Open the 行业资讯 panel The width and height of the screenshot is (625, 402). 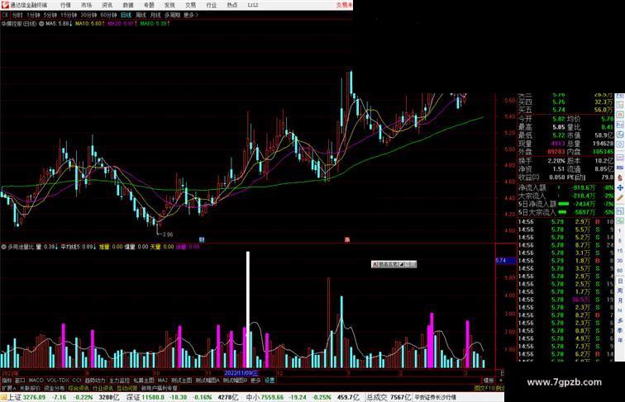(103, 388)
